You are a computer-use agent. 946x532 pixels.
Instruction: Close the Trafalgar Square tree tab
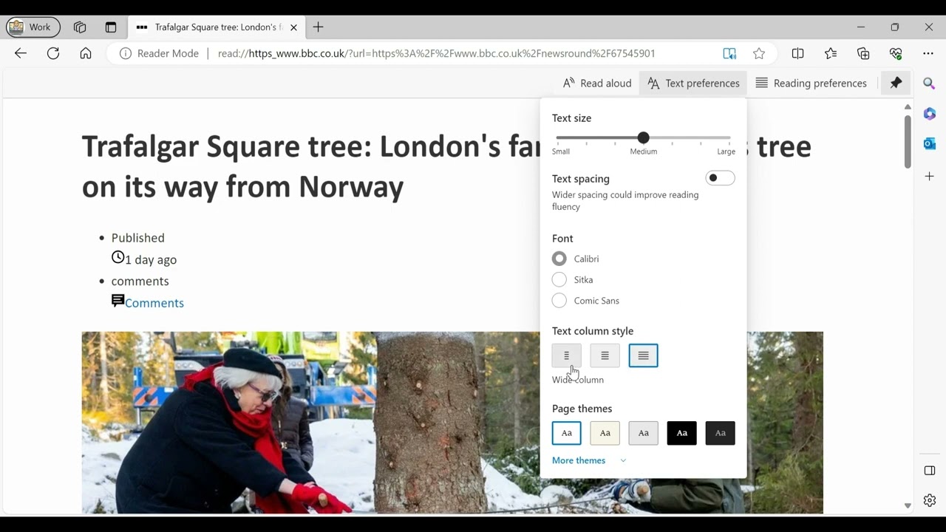[293, 27]
